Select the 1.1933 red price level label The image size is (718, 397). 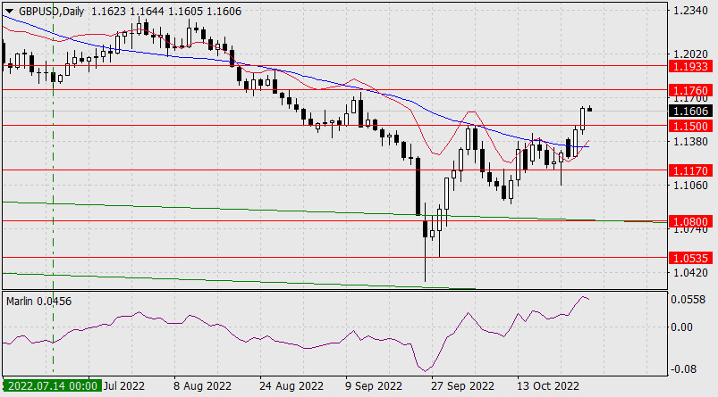click(691, 67)
